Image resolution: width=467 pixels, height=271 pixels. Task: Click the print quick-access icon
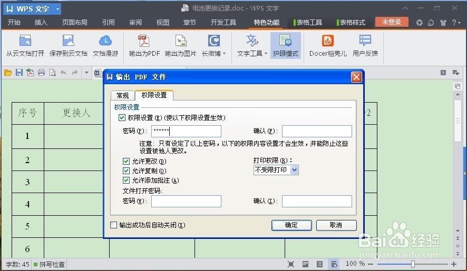point(42,72)
